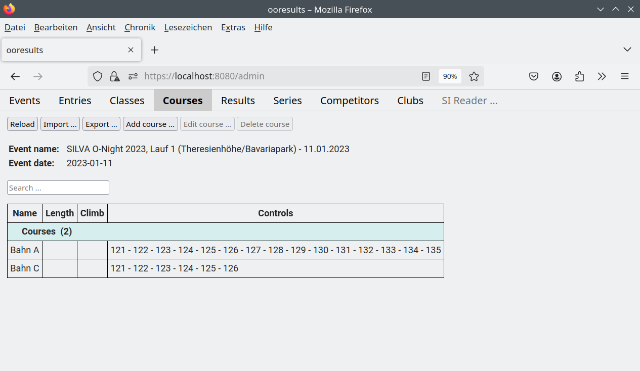Open the Pocket save icon

click(534, 76)
